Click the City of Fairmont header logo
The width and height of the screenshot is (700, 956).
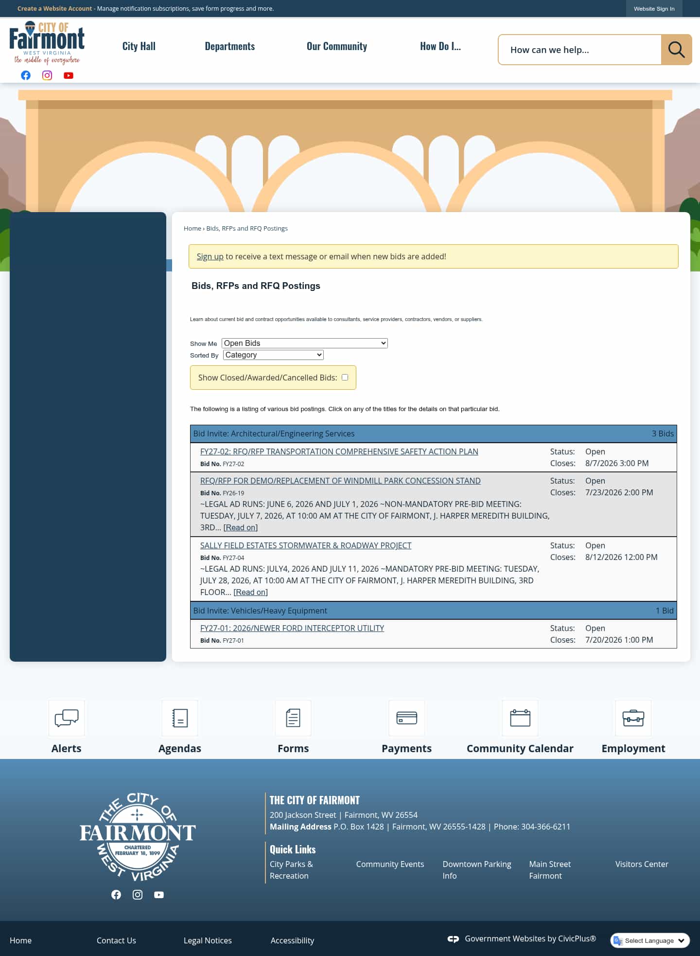pos(47,43)
